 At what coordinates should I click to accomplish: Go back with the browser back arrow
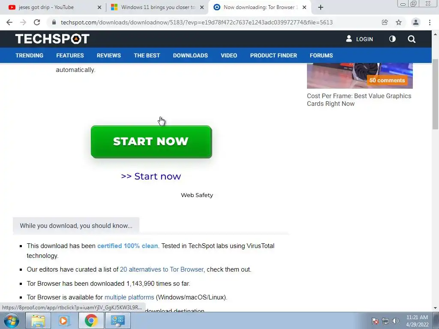point(9,22)
